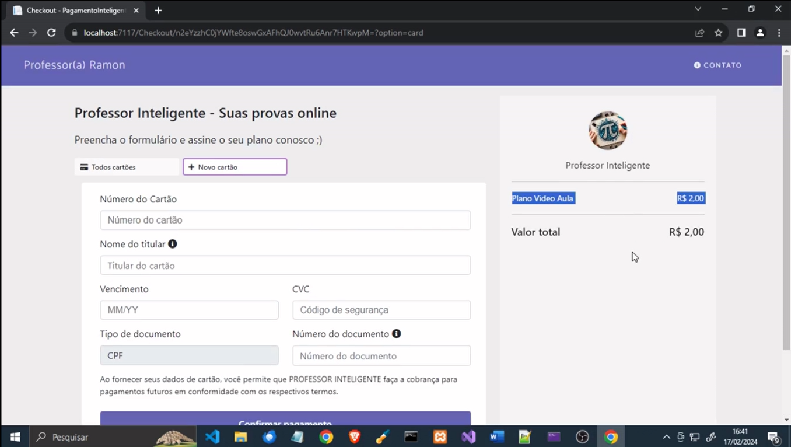Click the taskbar clock showing 16:41
This screenshot has height=447, width=791.
tap(740, 437)
